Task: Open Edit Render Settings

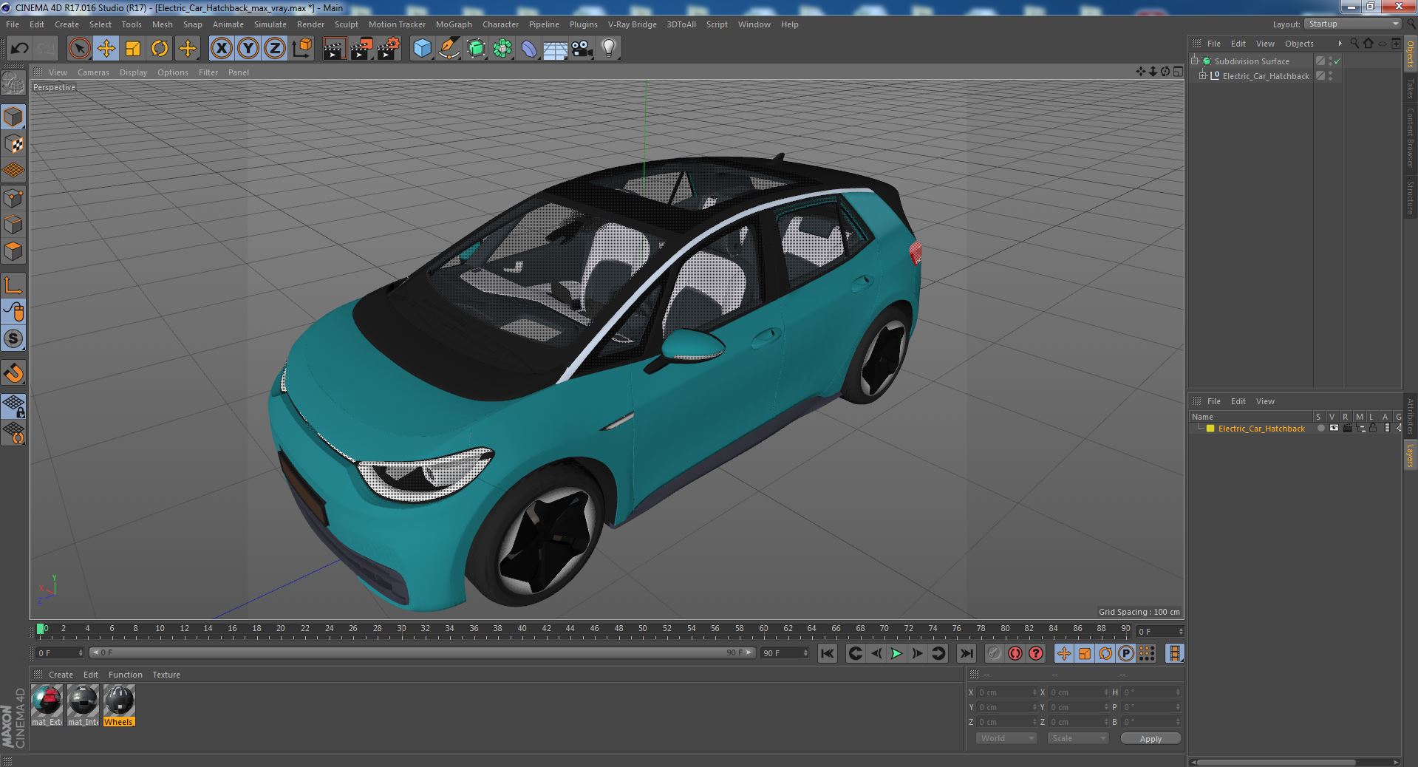Action: [x=389, y=49]
